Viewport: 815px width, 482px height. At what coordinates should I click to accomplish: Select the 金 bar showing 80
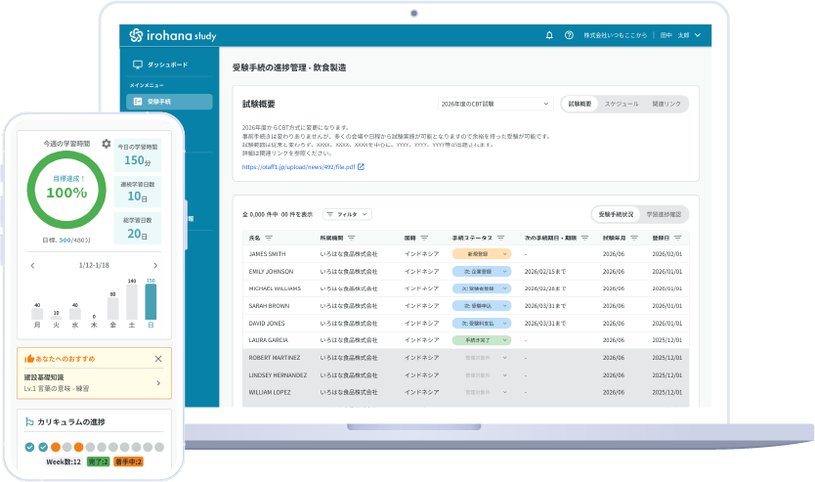pyautogui.click(x=112, y=308)
